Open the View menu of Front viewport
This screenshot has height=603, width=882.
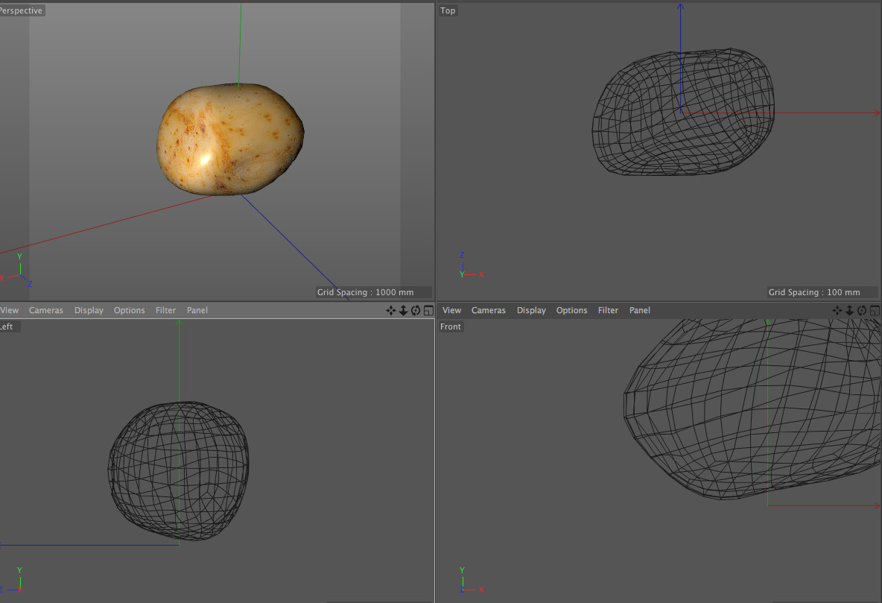[x=451, y=311]
